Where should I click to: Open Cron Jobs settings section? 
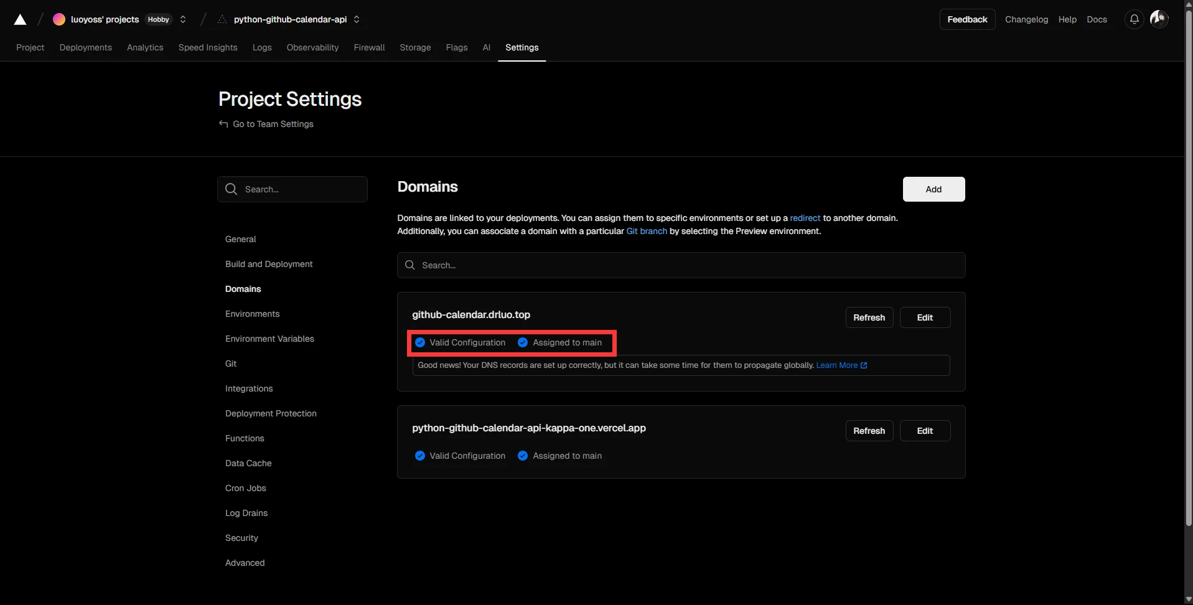[245, 488]
